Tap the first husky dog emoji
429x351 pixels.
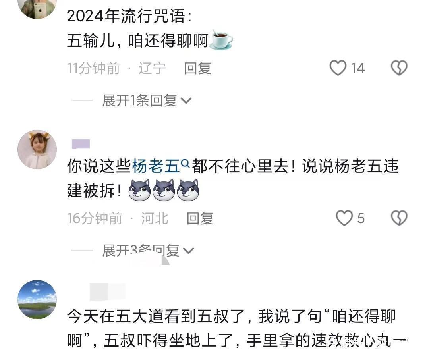click(x=139, y=190)
